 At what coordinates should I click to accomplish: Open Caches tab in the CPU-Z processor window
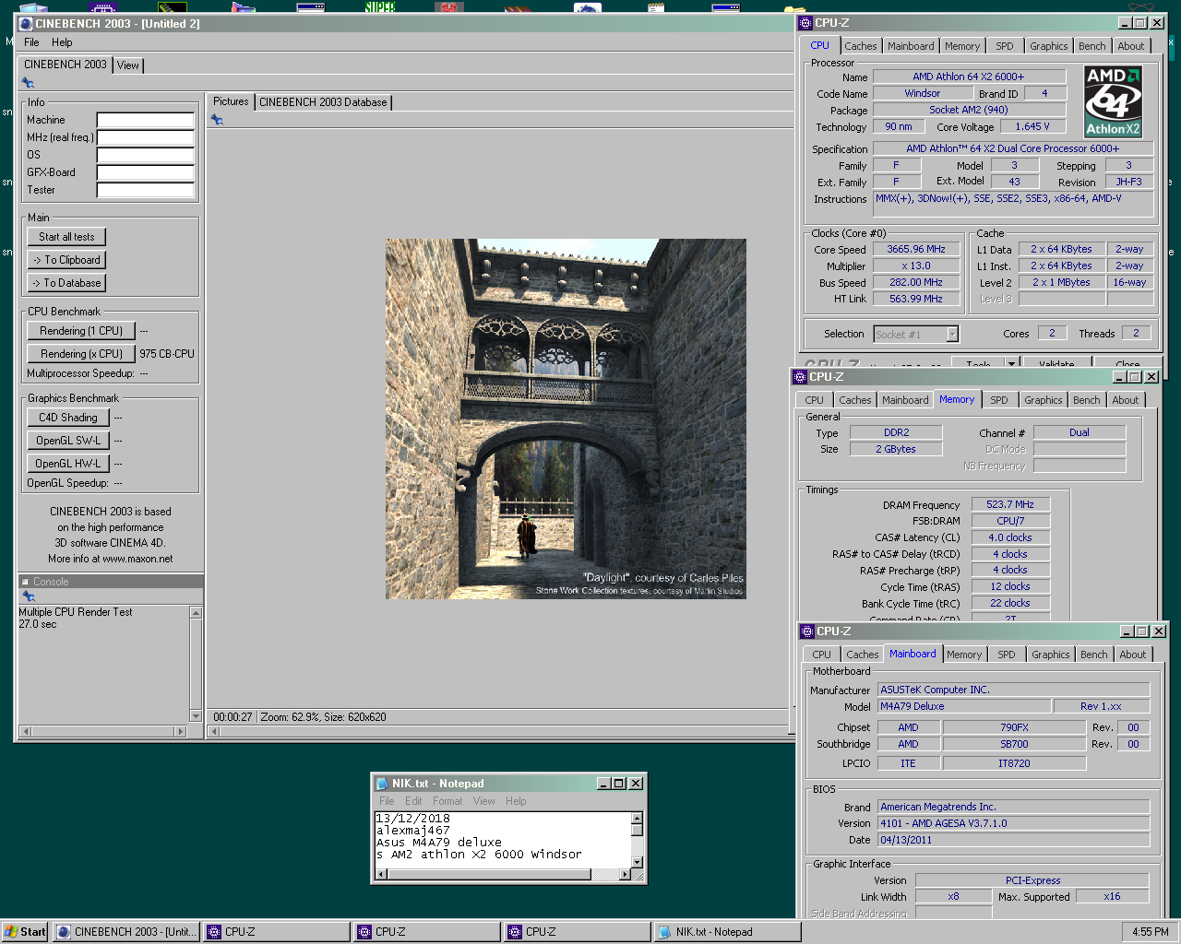[x=861, y=46]
